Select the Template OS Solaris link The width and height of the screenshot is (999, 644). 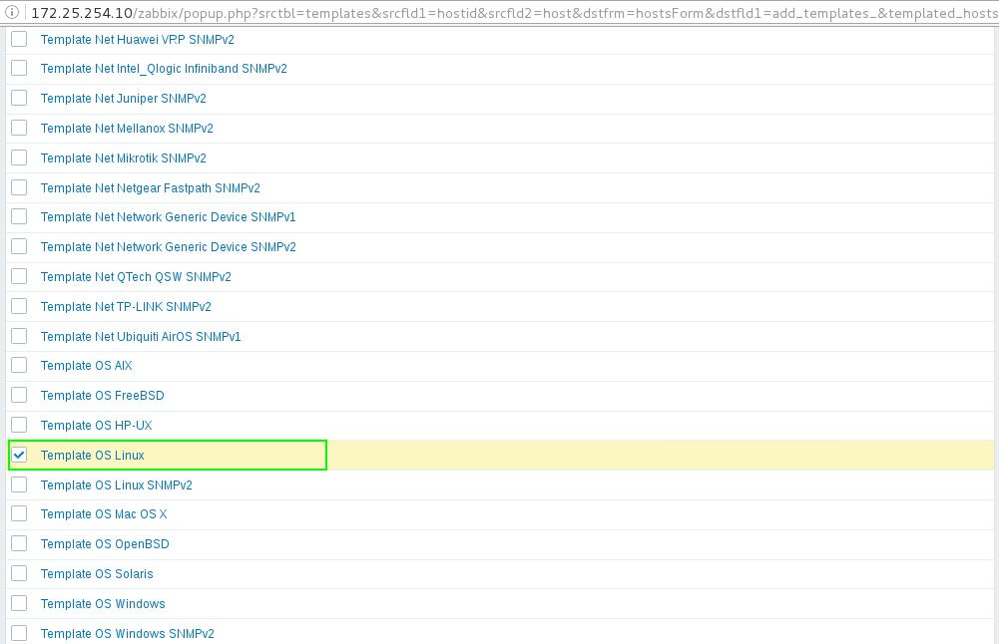point(97,574)
